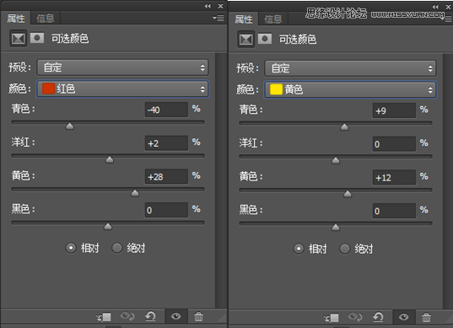453x328 pixels.
Task: Select 绝对 radio in right panel
Action: pyautogui.click(x=345, y=249)
